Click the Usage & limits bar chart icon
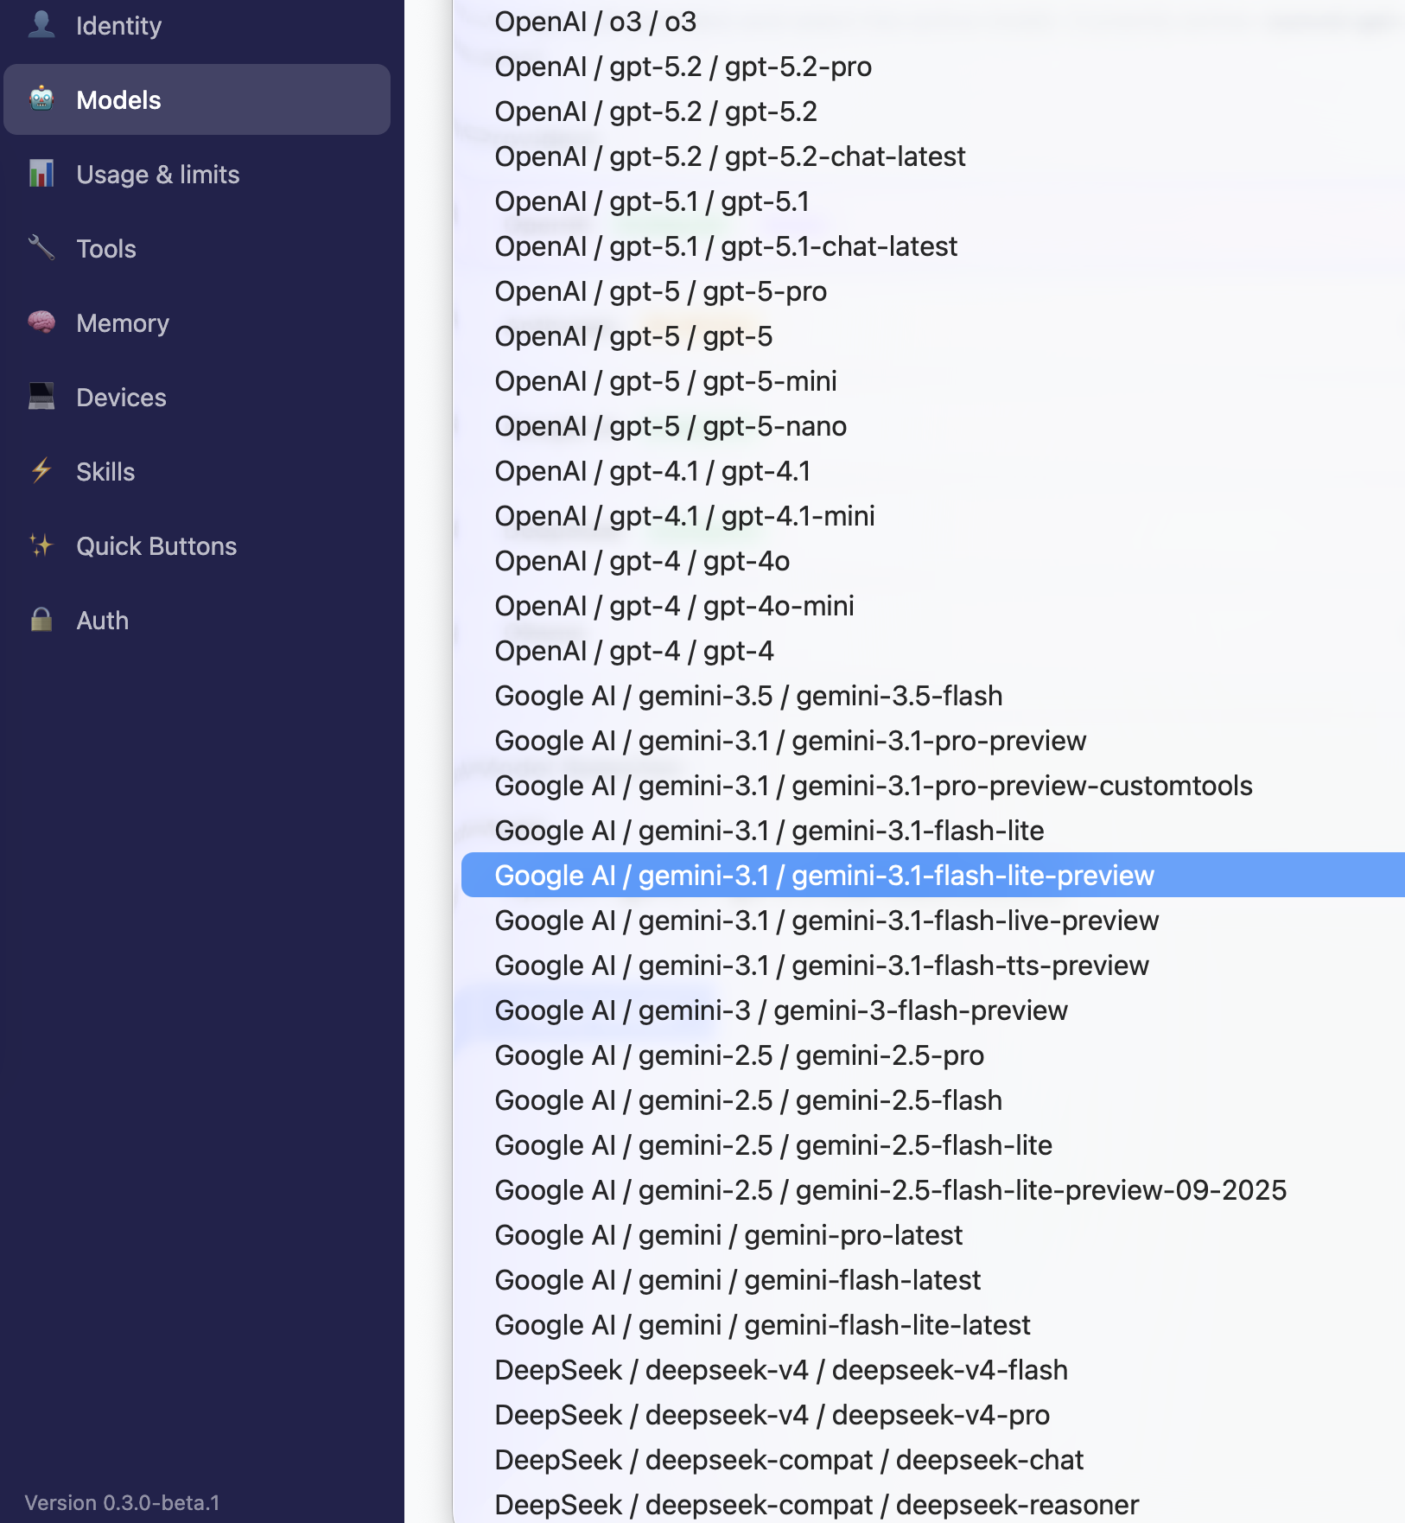Viewport: 1405px width, 1523px height. (41, 173)
